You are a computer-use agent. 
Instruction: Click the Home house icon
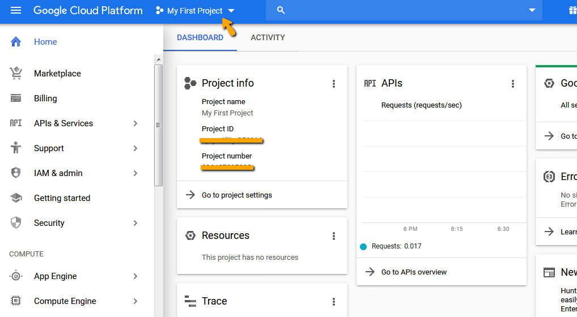point(16,41)
